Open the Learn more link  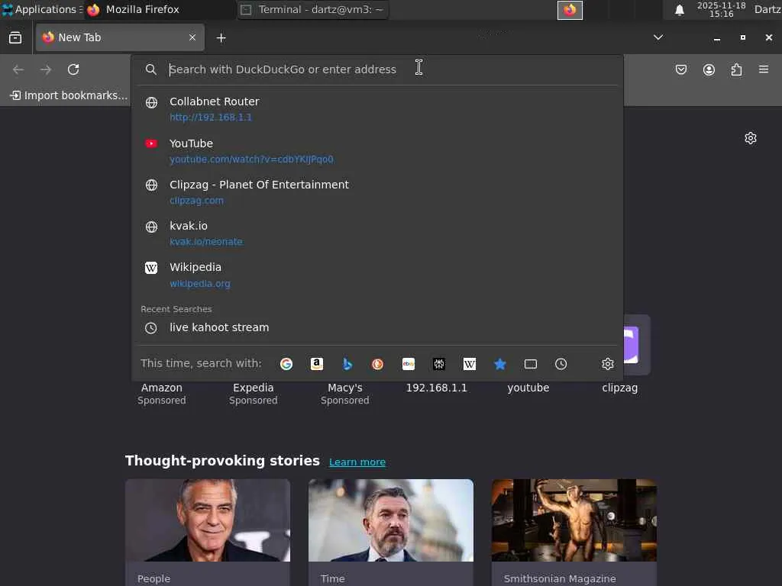pos(357,462)
